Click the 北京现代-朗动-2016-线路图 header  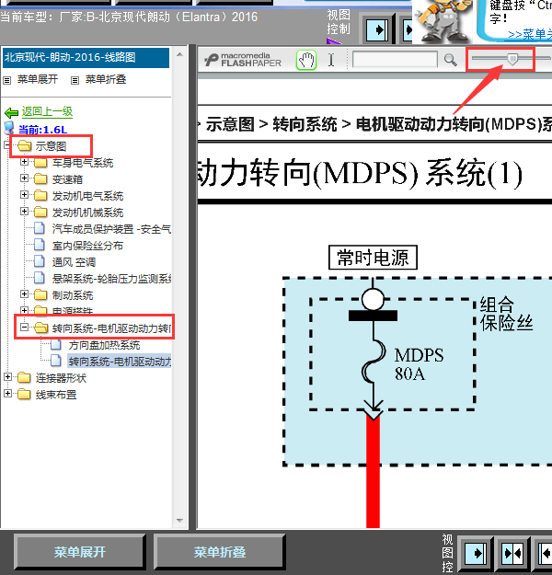(86, 58)
